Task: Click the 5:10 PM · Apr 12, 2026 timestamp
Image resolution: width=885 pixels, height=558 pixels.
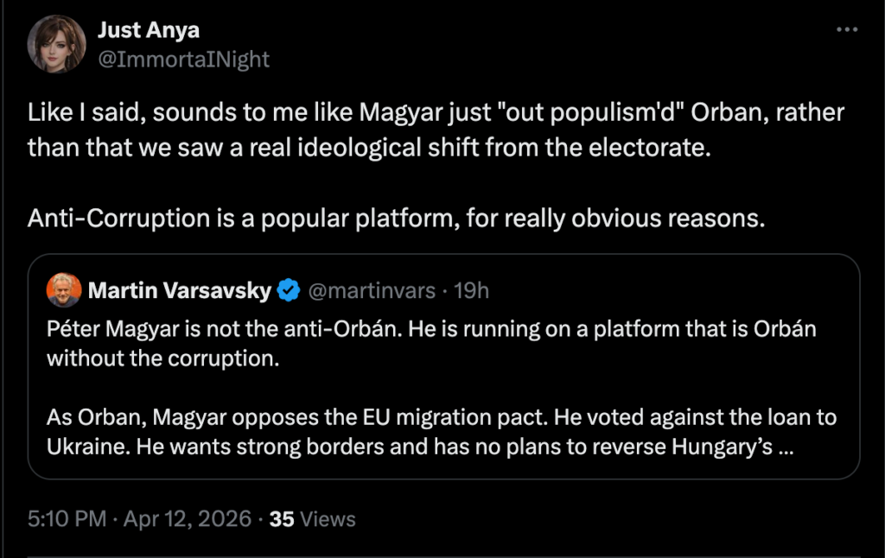Action: (139, 518)
